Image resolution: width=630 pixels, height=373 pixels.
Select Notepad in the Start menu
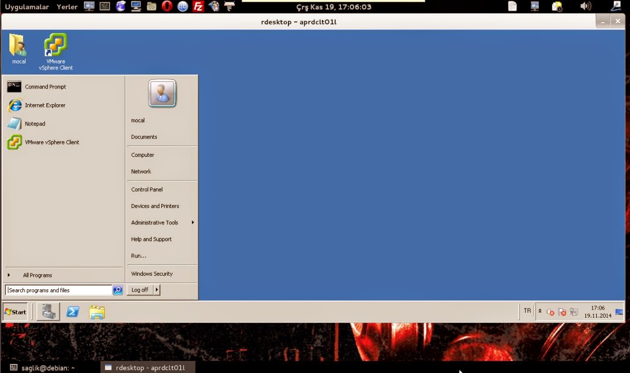(x=34, y=123)
